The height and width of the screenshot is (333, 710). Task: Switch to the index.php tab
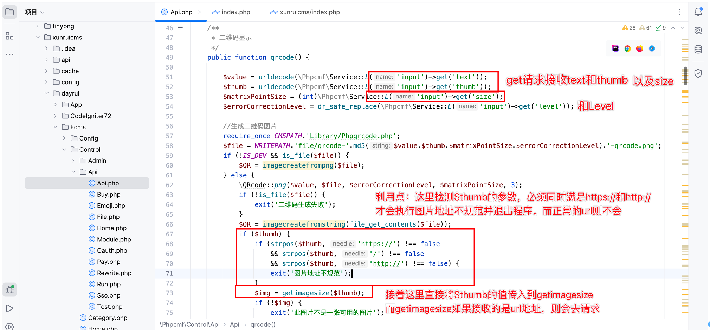[x=231, y=12]
